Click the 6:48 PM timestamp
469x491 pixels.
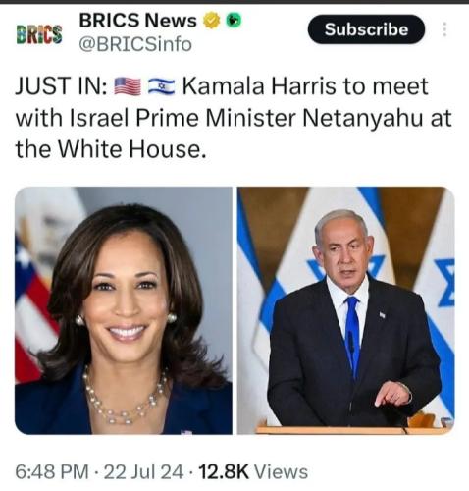tap(52, 472)
